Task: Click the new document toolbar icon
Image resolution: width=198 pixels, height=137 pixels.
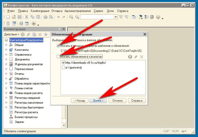Action: click(8, 17)
